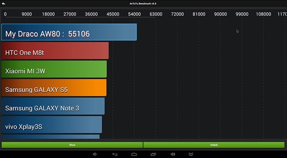Select the HTC One M8t bar
Image resolution: width=287 pixels, height=158 pixels.
click(x=55, y=51)
